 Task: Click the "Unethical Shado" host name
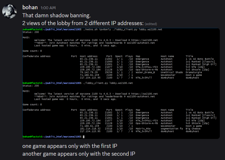click(172, 72)
